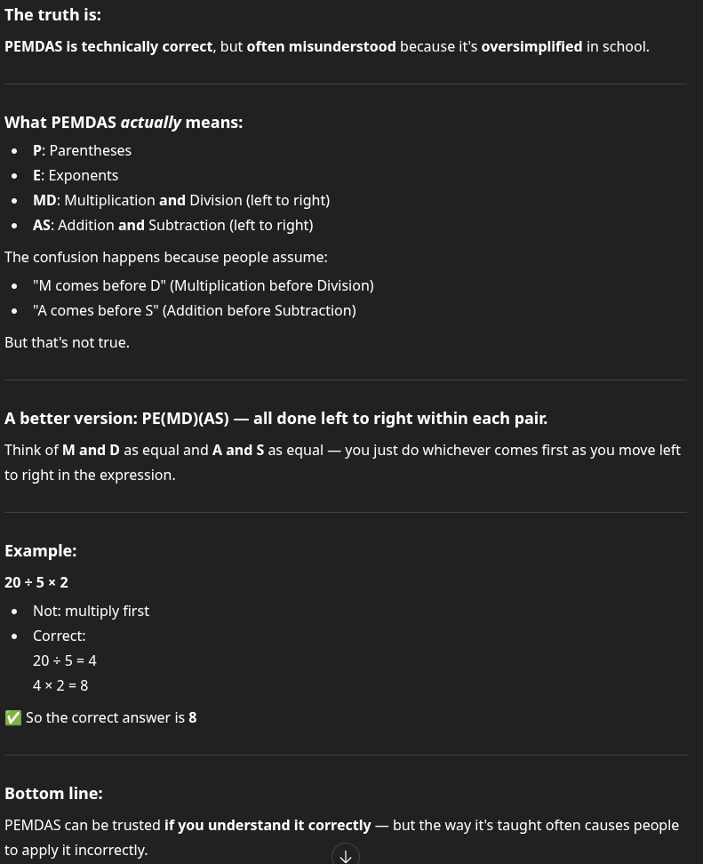This screenshot has width=703, height=864.
Task: Click the "But that's not true." line
Action: pyautogui.click(x=67, y=343)
